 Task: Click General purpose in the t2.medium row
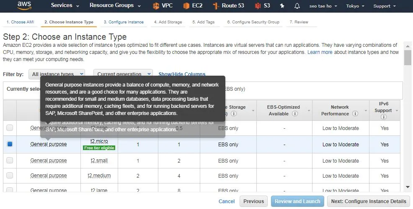coord(49,176)
